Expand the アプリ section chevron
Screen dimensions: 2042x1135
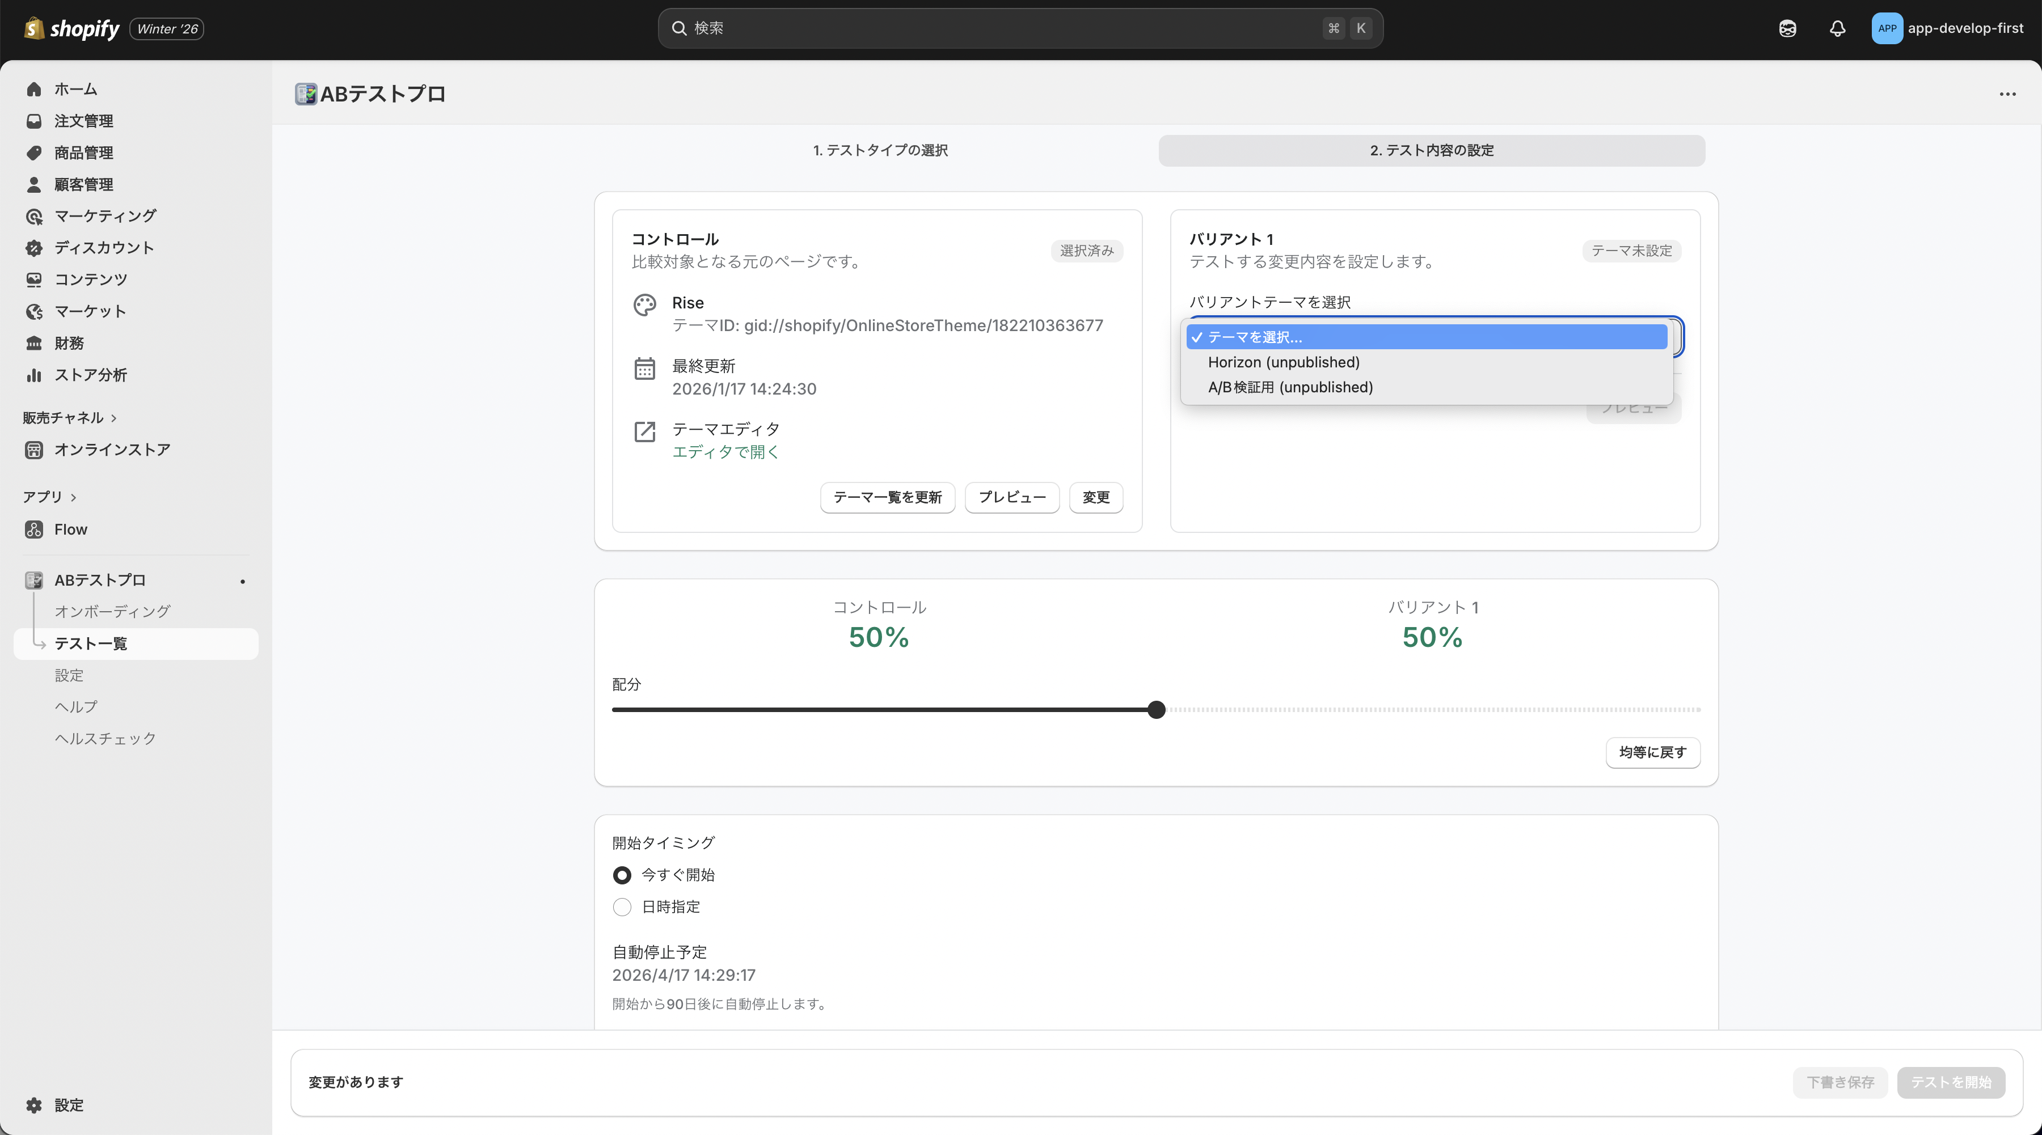(x=74, y=497)
